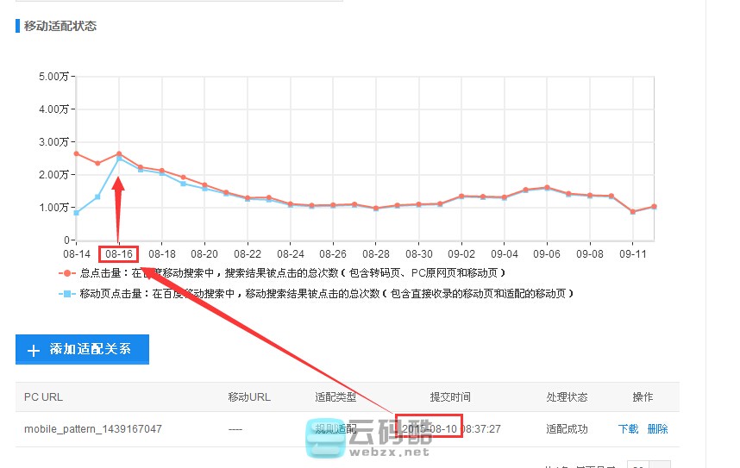Click the 添加适配关系 button
Screen dimensions: 740x468
click(x=82, y=349)
